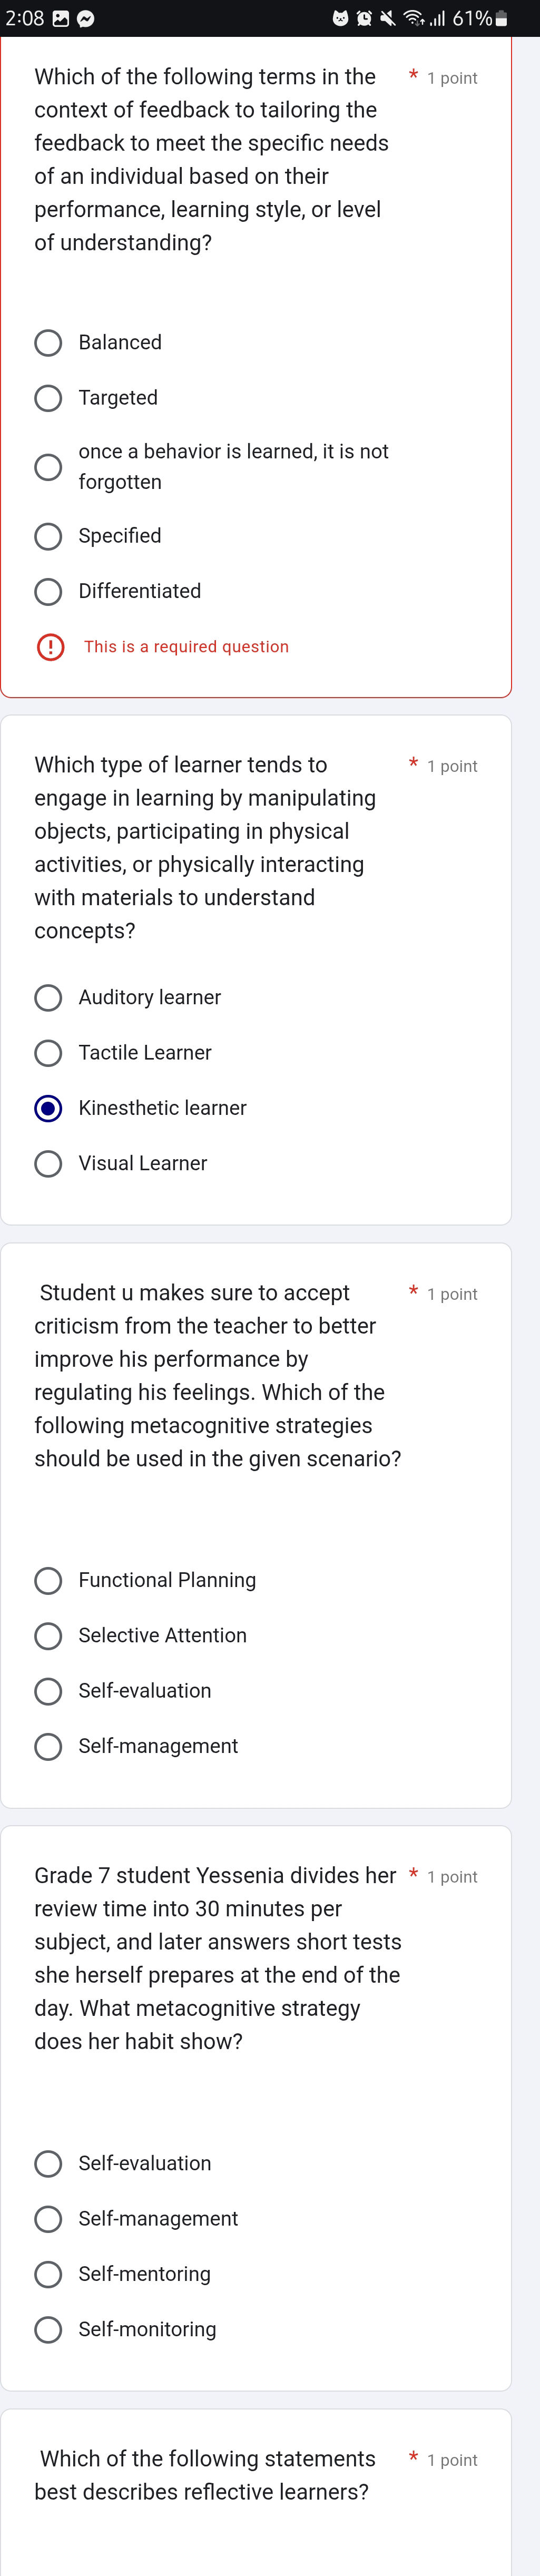Tap the alarm clock status icon
Viewport: 540px width, 2576px height.
click(x=364, y=19)
